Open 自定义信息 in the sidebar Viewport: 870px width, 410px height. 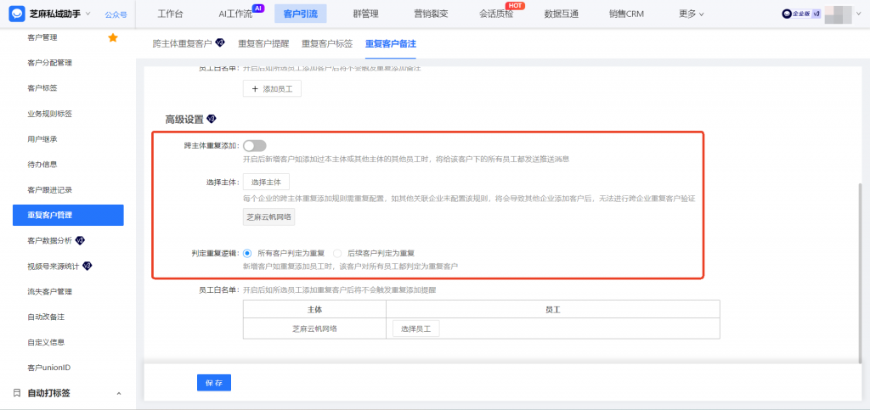(x=46, y=342)
